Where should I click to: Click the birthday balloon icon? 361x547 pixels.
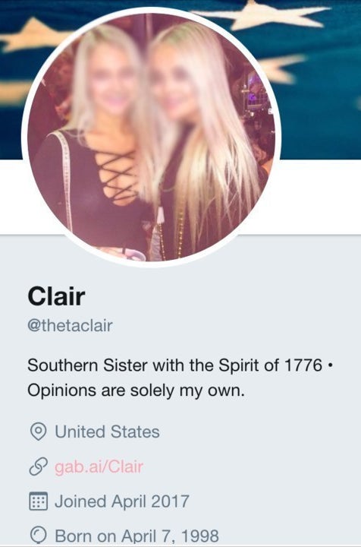pos(38,536)
